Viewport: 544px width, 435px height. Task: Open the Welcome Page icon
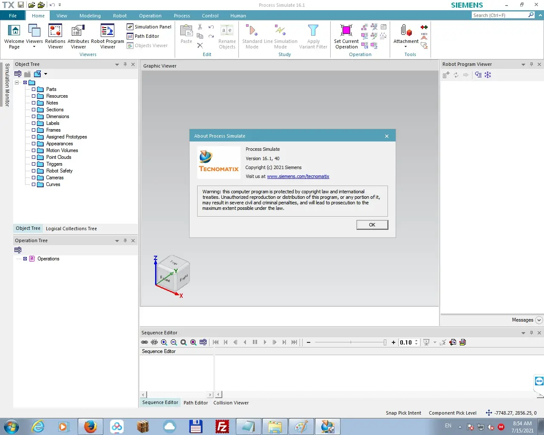[14, 37]
